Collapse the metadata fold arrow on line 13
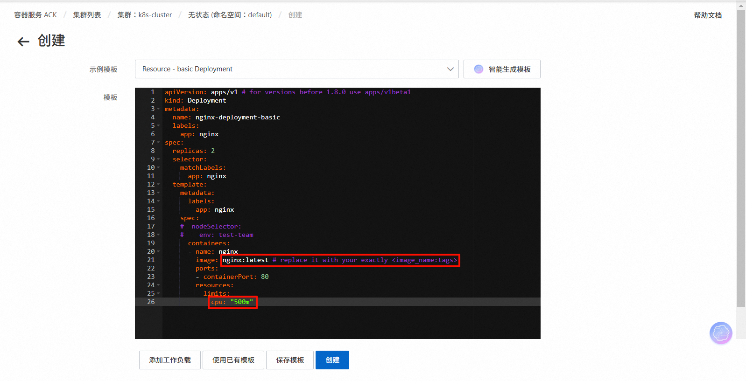 click(158, 193)
